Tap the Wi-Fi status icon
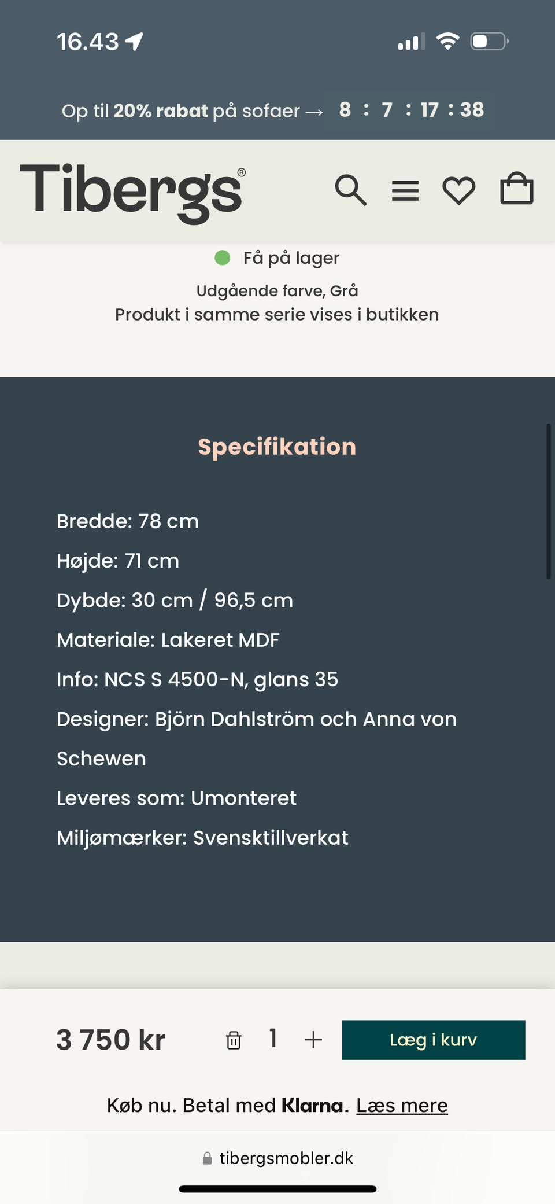This screenshot has height=1204, width=555. [x=447, y=41]
